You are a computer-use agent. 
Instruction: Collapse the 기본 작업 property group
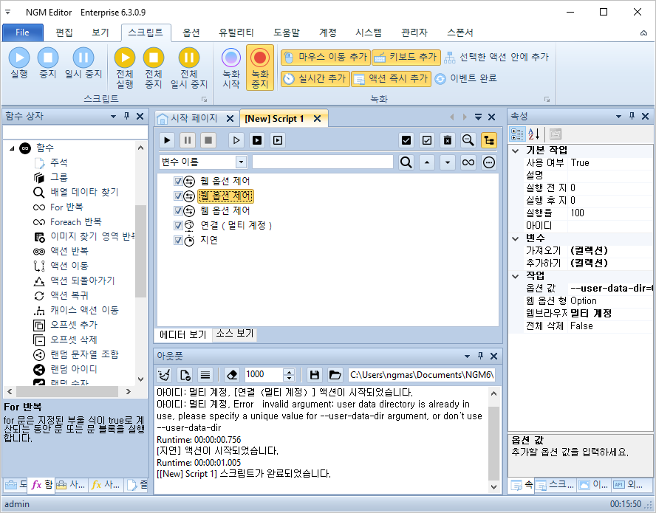(516, 151)
